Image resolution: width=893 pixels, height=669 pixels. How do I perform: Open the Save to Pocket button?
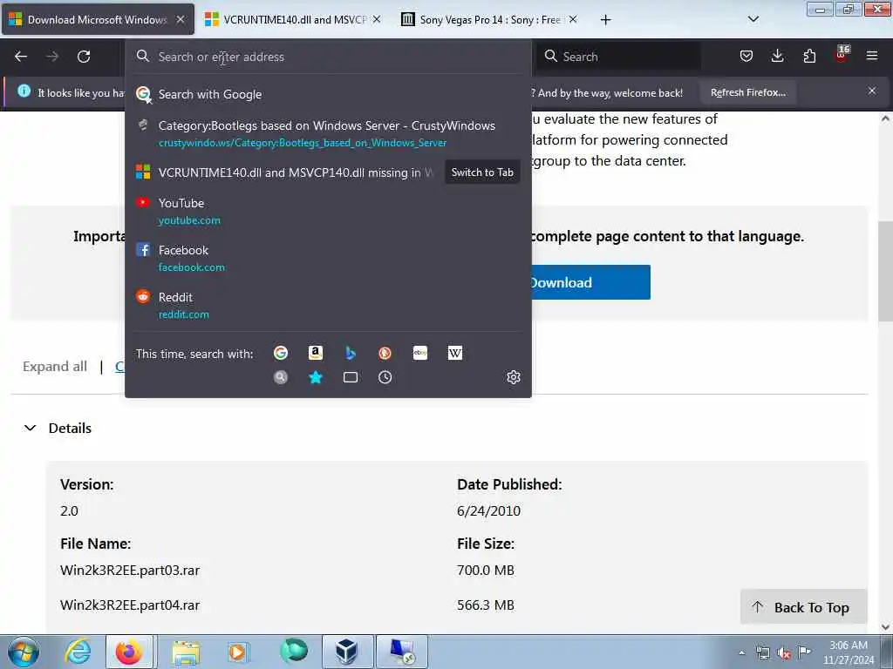pyautogui.click(x=746, y=56)
